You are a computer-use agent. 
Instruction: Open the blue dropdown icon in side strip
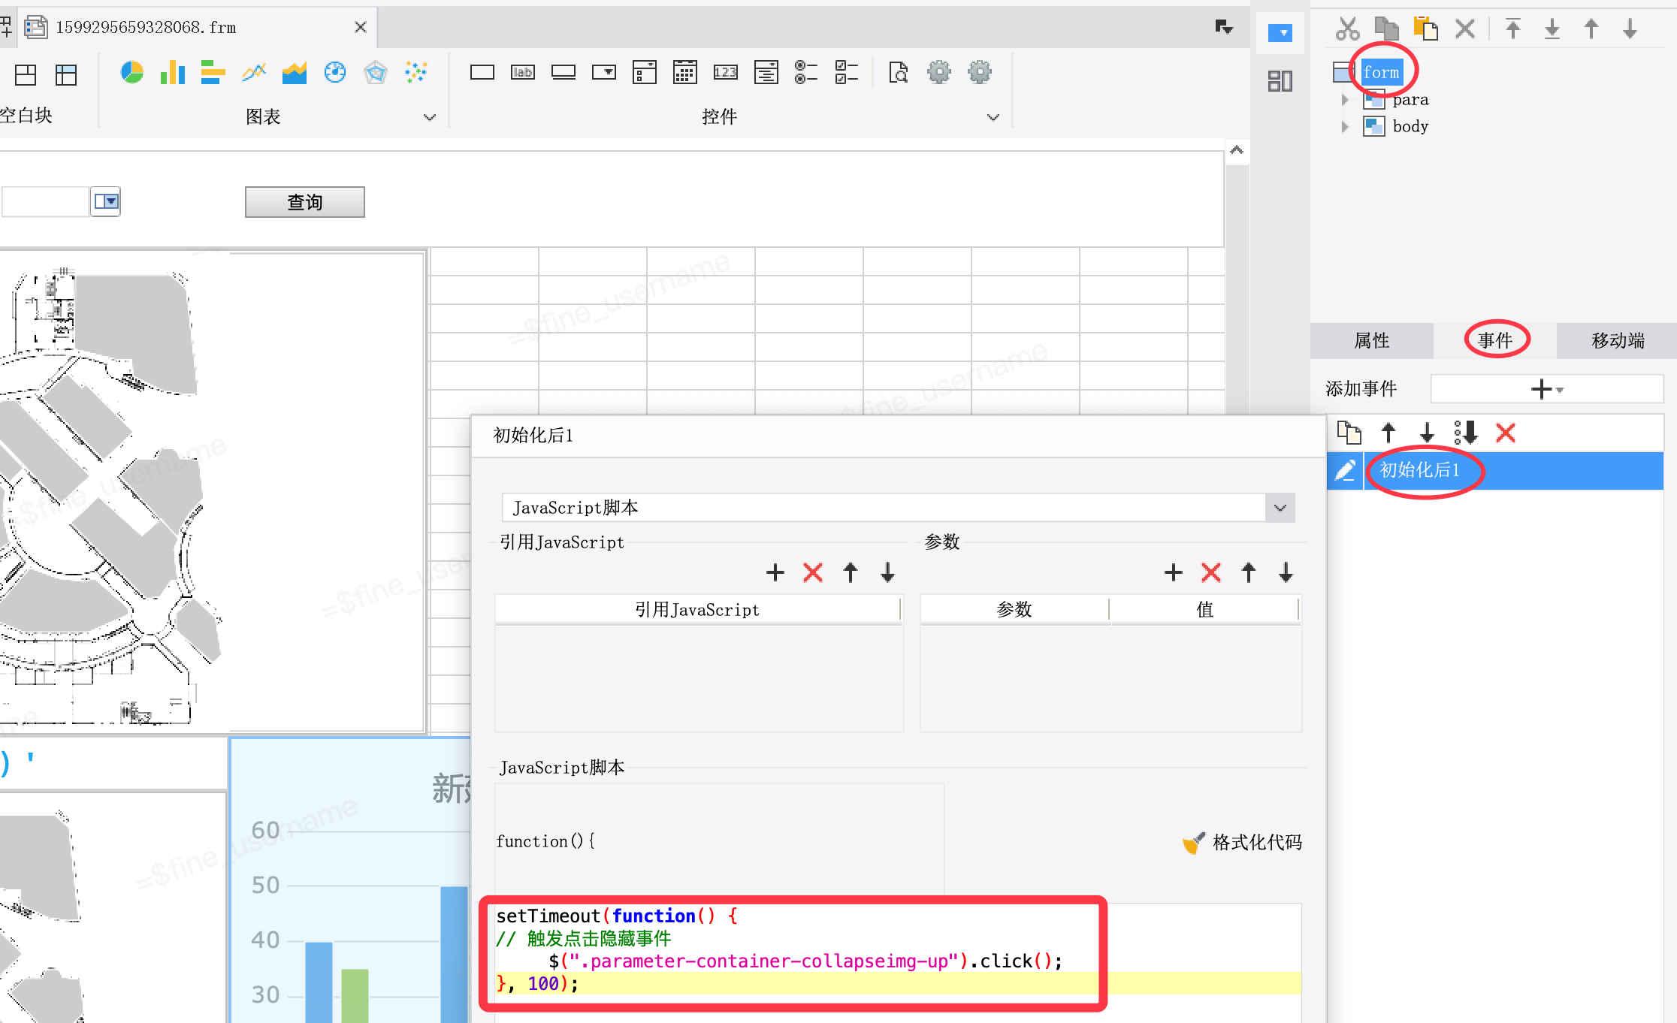(x=1280, y=33)
